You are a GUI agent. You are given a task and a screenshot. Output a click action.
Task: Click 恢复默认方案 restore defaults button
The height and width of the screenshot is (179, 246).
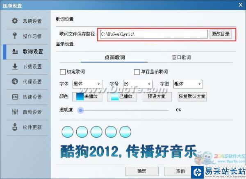click(x=192, y=97)
